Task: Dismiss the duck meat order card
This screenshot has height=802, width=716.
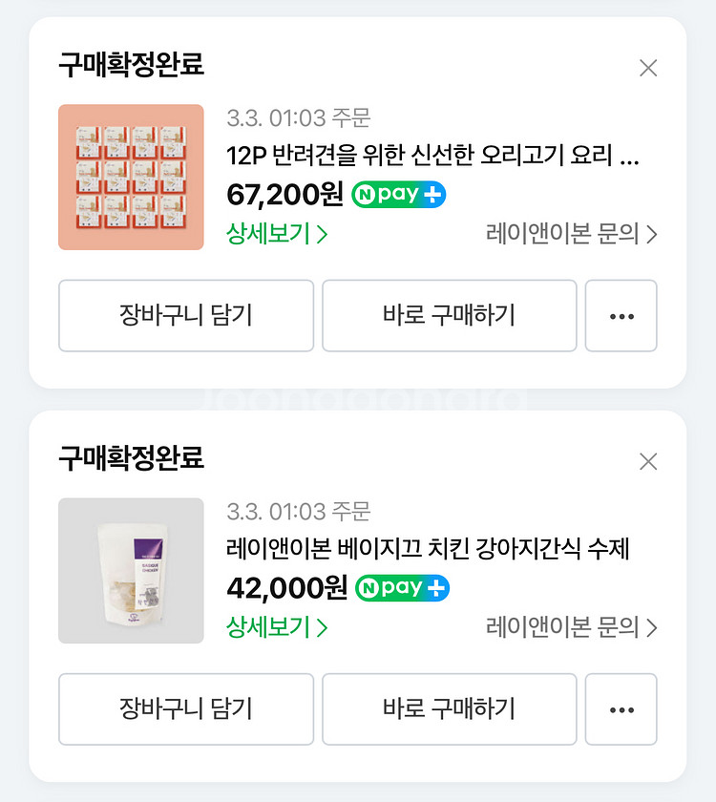Action: [x=648, y=68]
